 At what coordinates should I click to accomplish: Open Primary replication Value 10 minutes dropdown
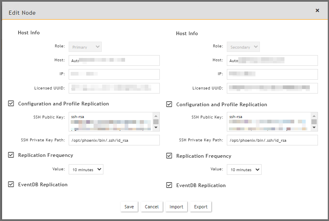pyautogui.click(x=86, y=170)
